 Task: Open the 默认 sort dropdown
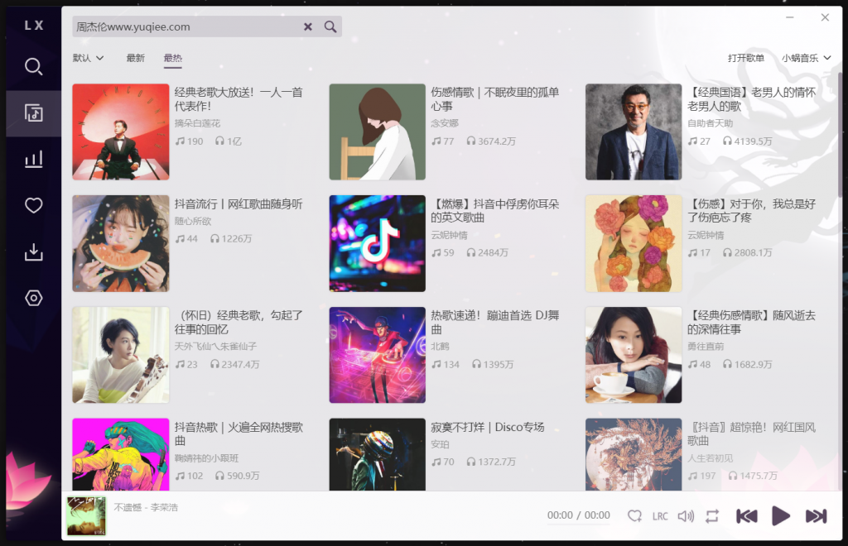pyautogui.click(x=87, y=58)
